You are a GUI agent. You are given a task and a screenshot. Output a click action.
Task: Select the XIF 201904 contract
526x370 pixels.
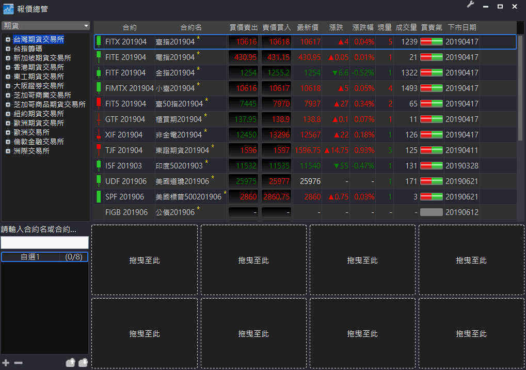(124, 135)
